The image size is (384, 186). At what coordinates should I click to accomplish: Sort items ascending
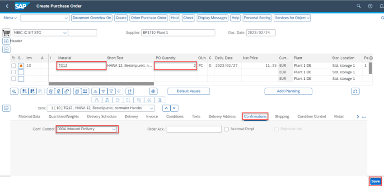click(x=95, y=91)
